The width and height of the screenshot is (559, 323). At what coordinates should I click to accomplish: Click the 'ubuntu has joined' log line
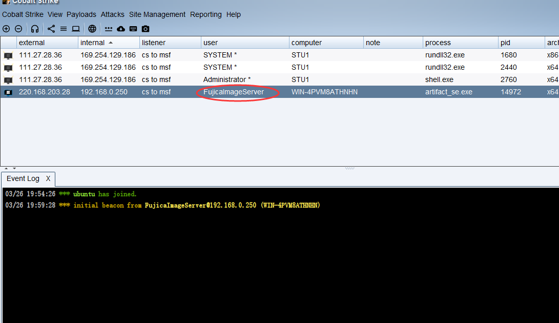click(71, 194)
